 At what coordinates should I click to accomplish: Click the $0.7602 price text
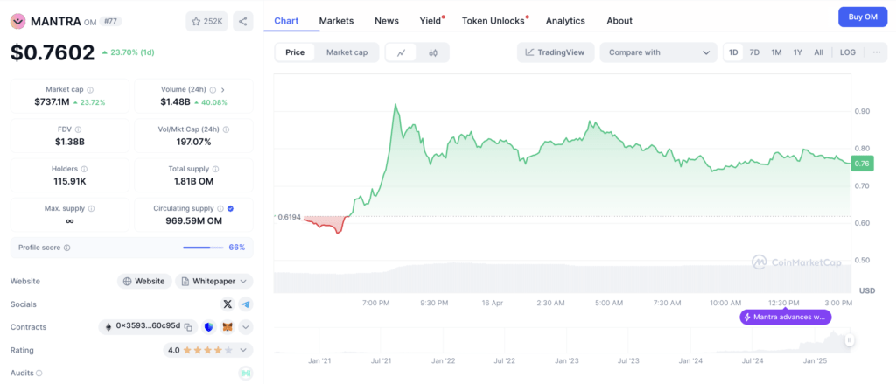(x=52, y=52)
